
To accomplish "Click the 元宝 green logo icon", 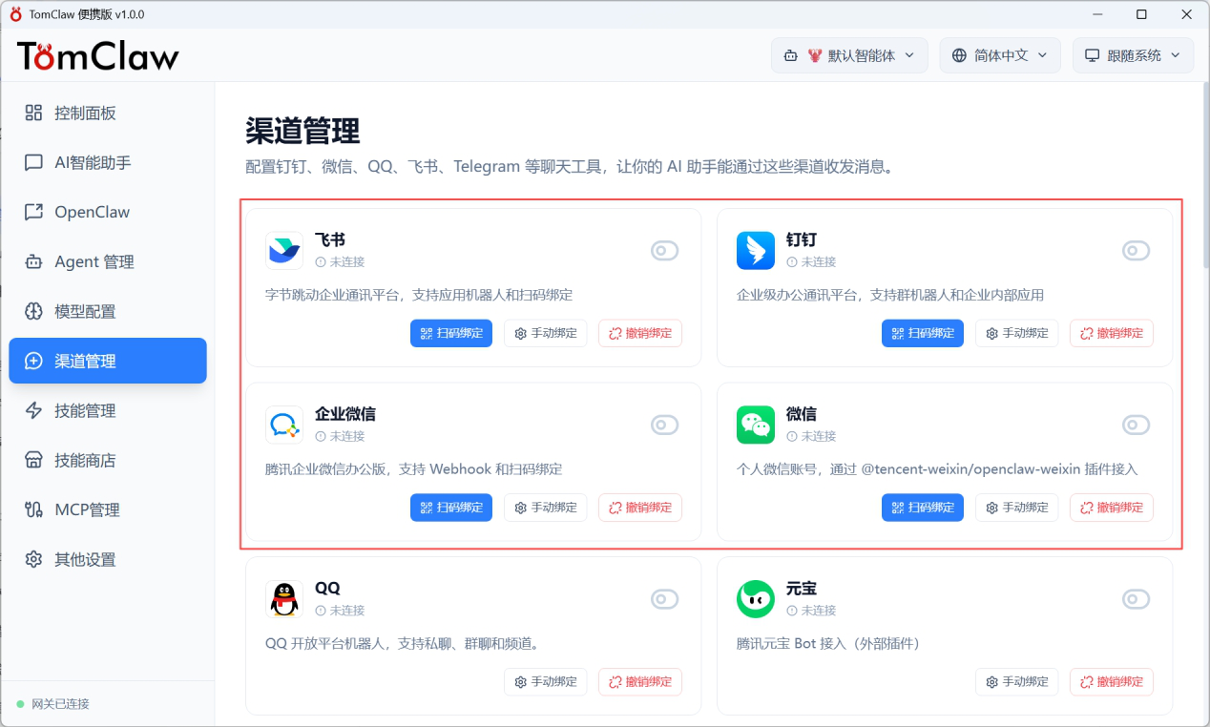I will (756, 599).
